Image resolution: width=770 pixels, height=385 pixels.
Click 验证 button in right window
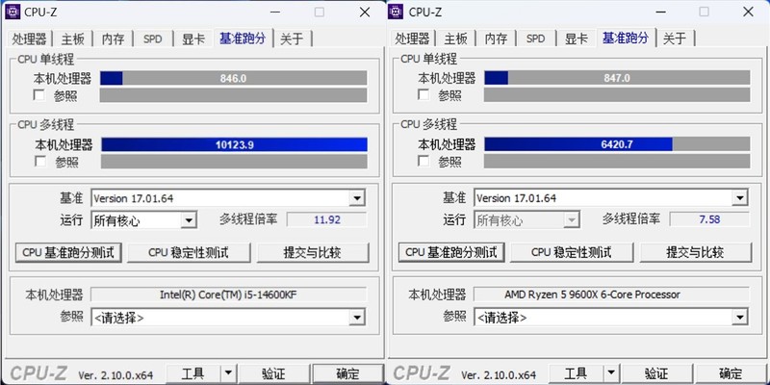click(x=656, y=373)
